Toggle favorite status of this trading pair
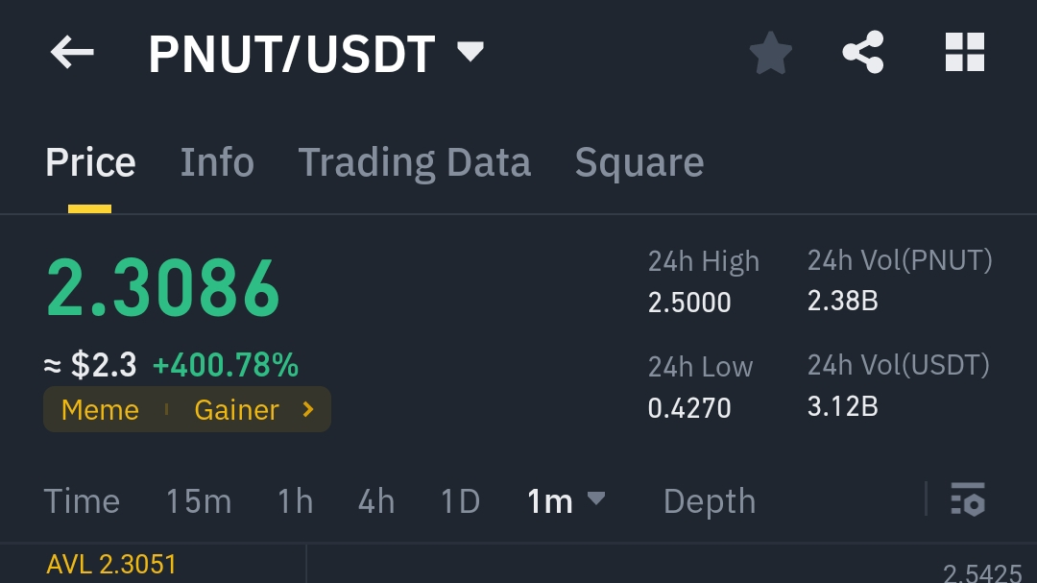The width and height of the screenshot is (1037, 583). [x=770, y=53]
